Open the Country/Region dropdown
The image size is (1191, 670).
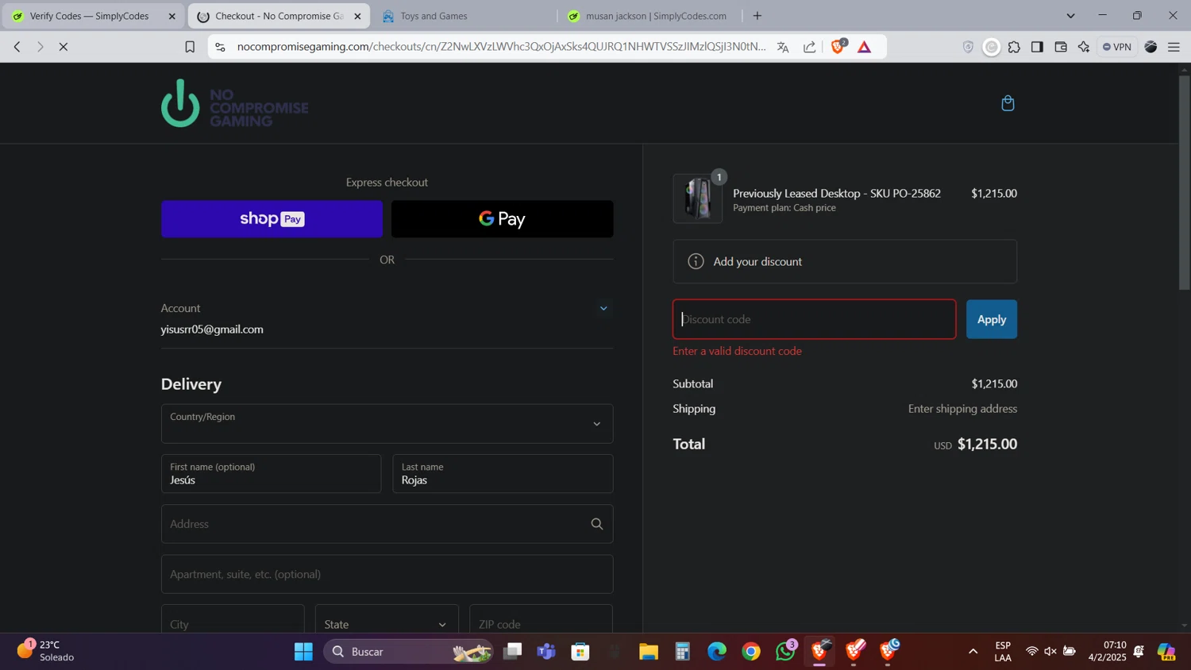pos(387,424)
